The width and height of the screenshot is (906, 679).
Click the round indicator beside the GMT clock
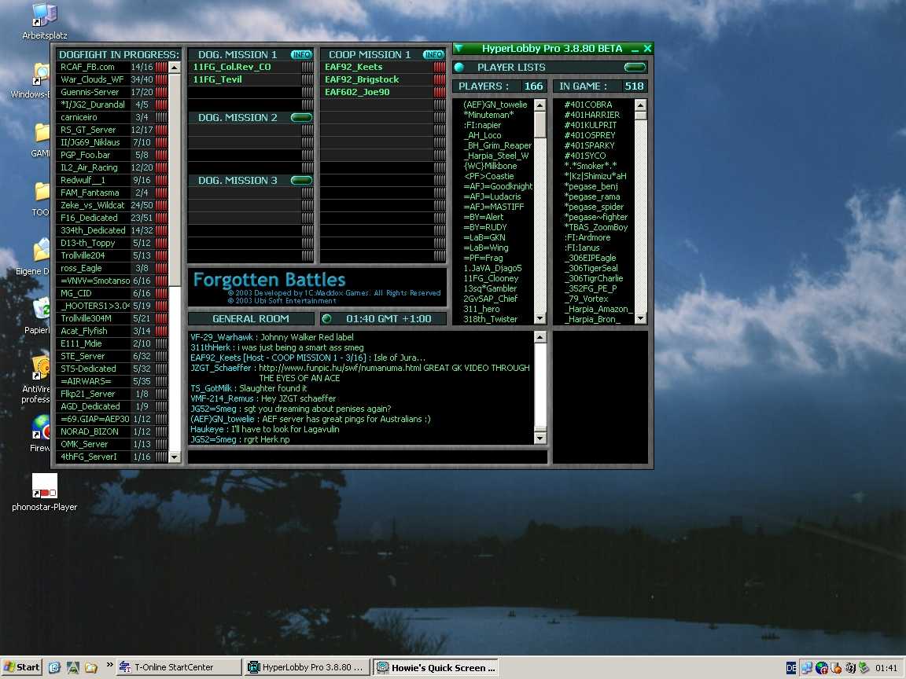[326, 319]
